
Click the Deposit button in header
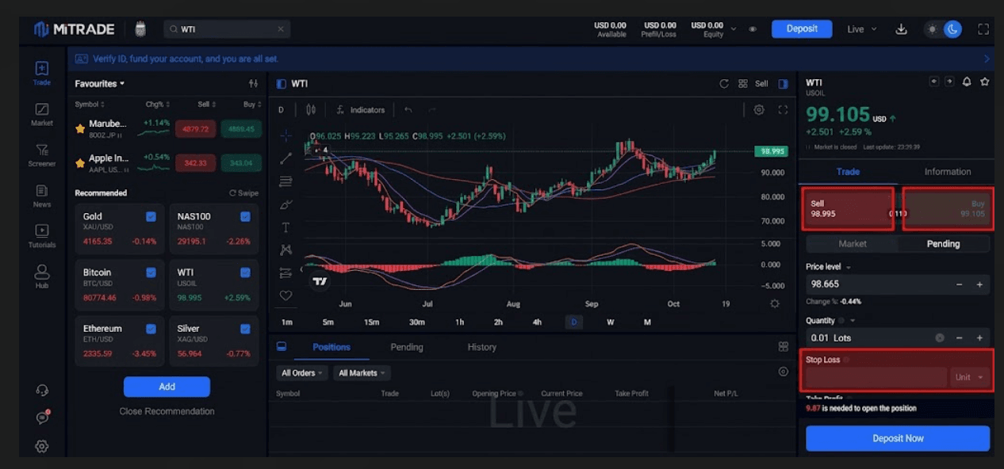click(x=802, y=29)
